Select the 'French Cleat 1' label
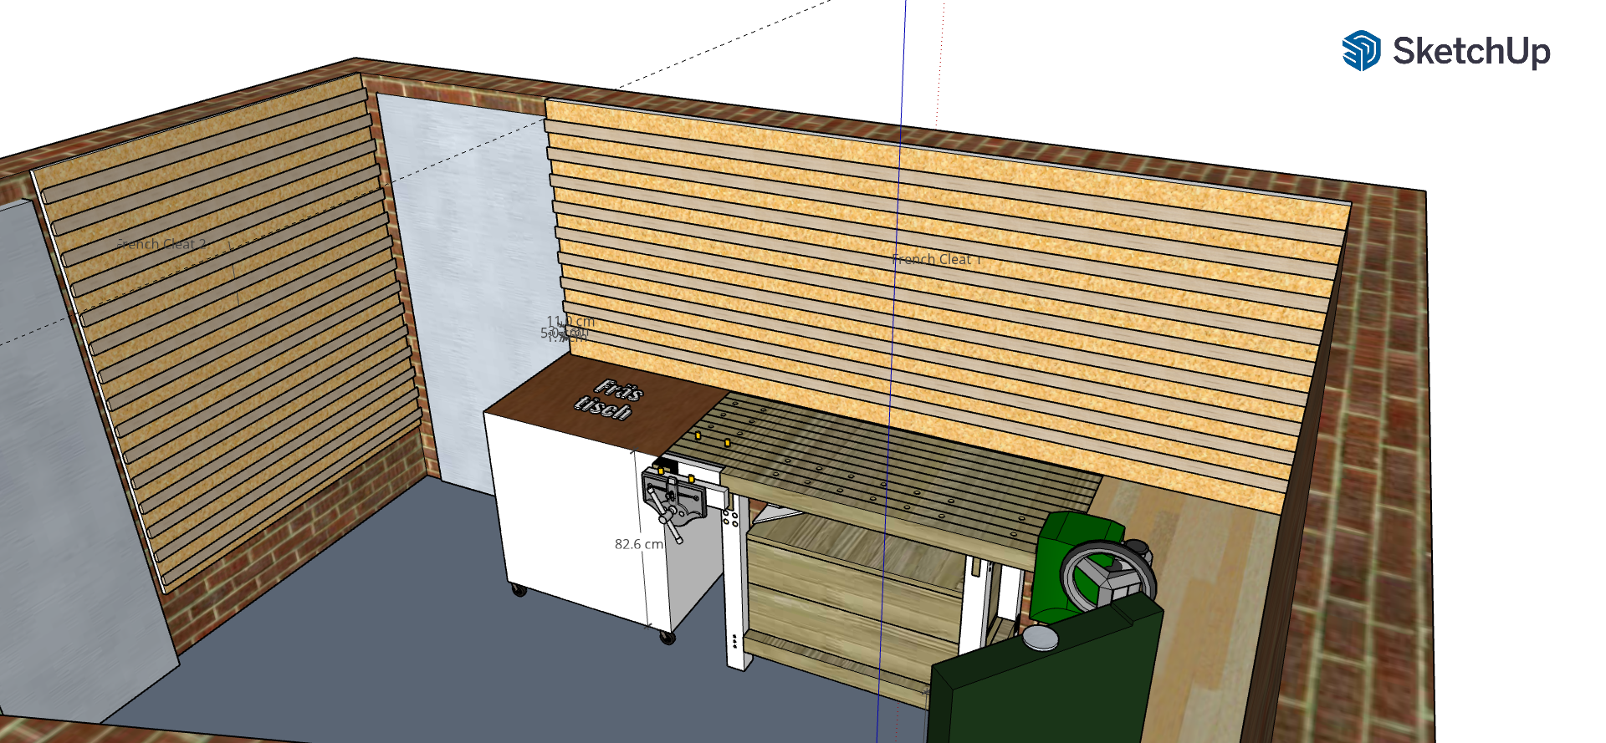The height and width of the screenshot is (743, 1606). [x=935, y=260]
